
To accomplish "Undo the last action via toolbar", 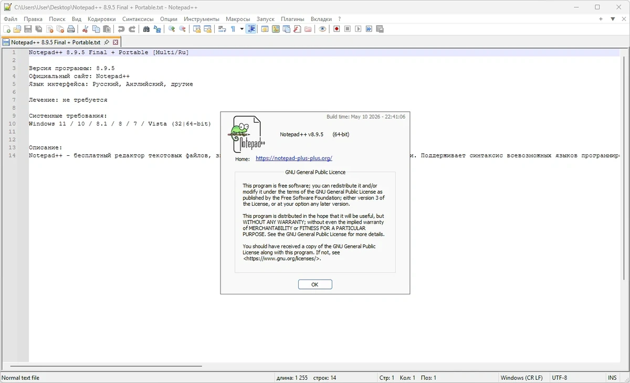I will [121, 29].
